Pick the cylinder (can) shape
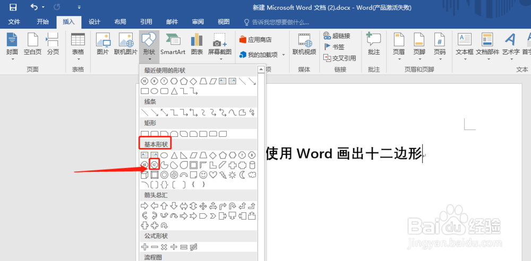 tap(252, 165)
